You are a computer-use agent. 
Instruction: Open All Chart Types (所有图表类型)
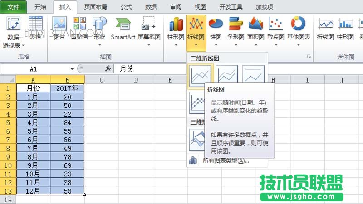click(226, 160)
